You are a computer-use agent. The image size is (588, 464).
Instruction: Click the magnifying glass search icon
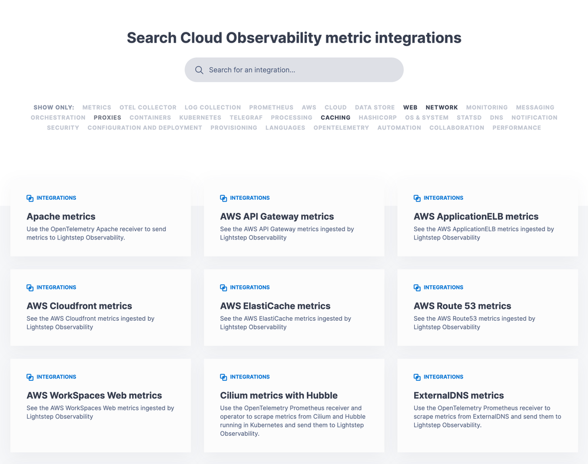coord(199,70)
